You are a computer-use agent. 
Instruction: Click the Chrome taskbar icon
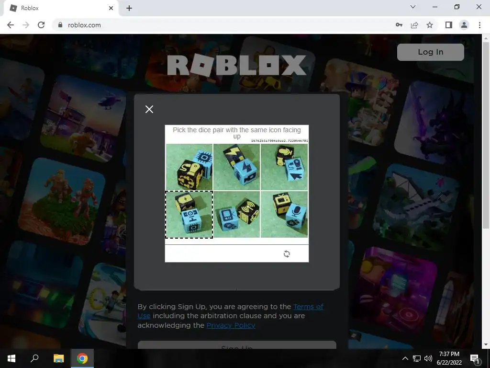coord(82,358)
